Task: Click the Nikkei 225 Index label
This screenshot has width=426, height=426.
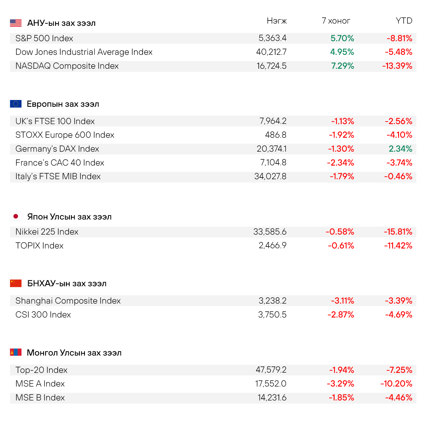Action: click(x=47, y=232)
